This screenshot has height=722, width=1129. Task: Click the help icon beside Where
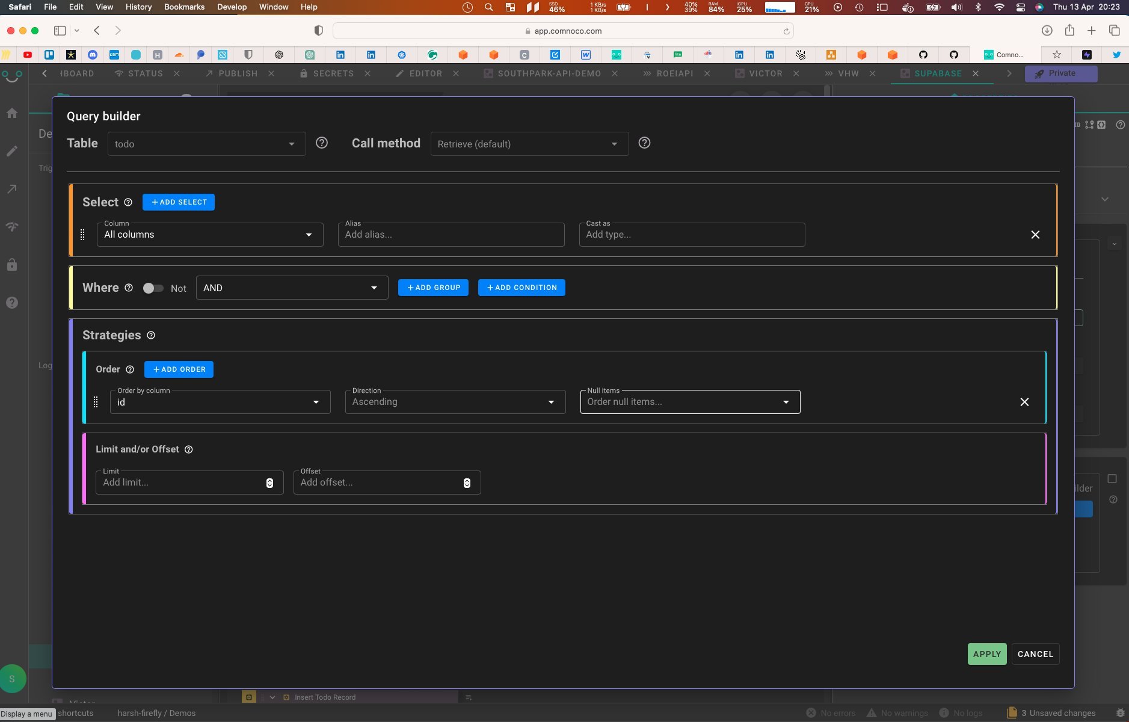(129, 288)
